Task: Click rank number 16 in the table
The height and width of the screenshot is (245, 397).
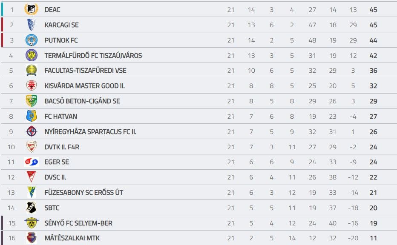Action: click(x=12, y=238)
